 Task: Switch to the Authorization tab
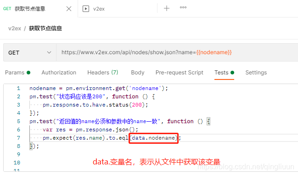59,73
